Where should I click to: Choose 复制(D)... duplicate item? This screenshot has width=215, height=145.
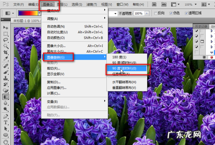pyautogui.click(x=75, y=82)
